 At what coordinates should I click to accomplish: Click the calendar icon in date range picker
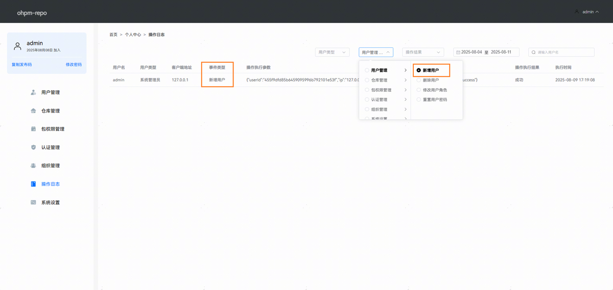click(x=457, y=52)
